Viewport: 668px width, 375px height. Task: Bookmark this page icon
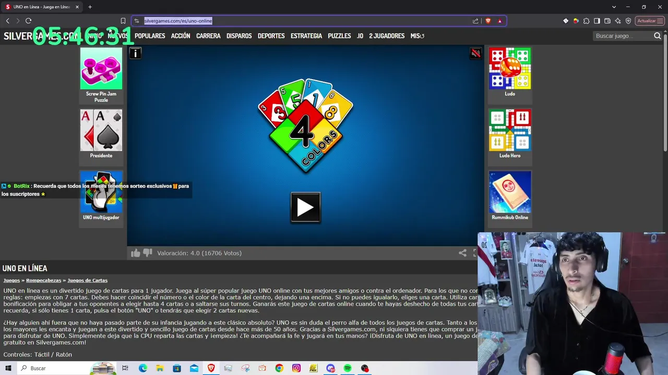pos(123,21)
